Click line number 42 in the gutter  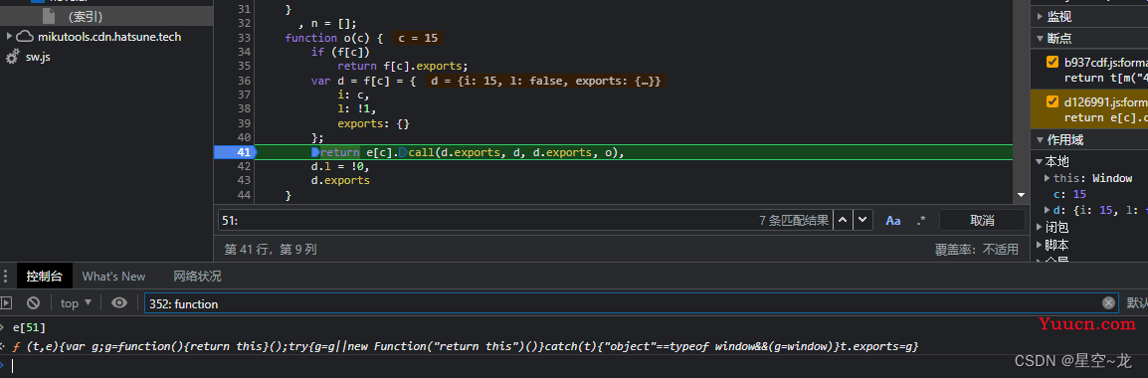(x=244, y=166)
